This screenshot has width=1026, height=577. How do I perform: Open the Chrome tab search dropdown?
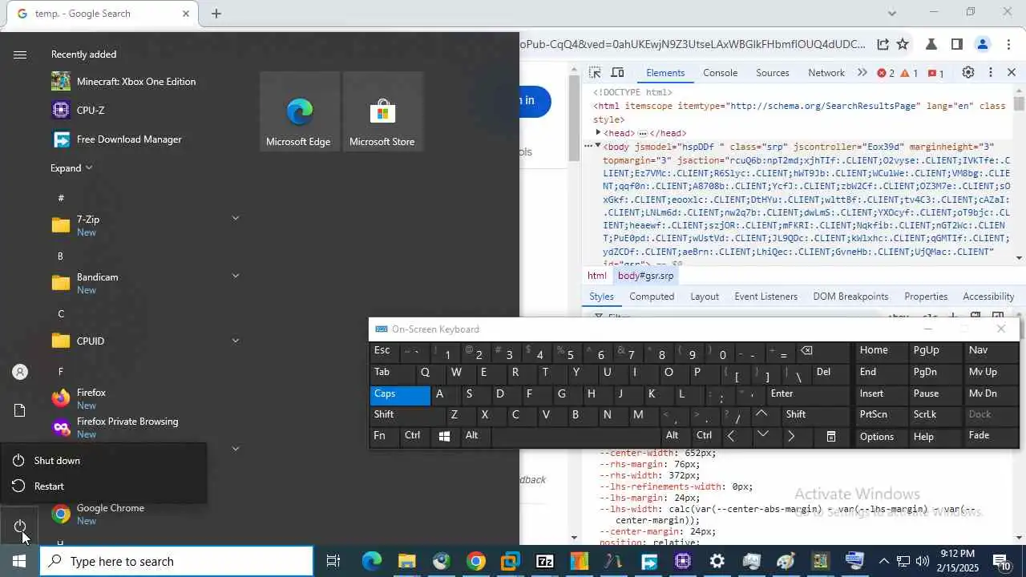pos(891,13)
